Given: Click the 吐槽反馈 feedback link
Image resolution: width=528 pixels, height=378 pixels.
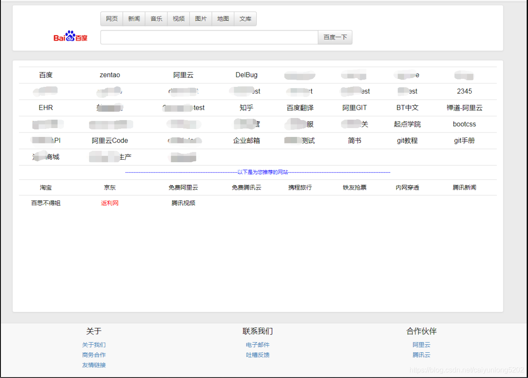Looking at the screenshot, I should pyautogui.click(x=258, y=355).
